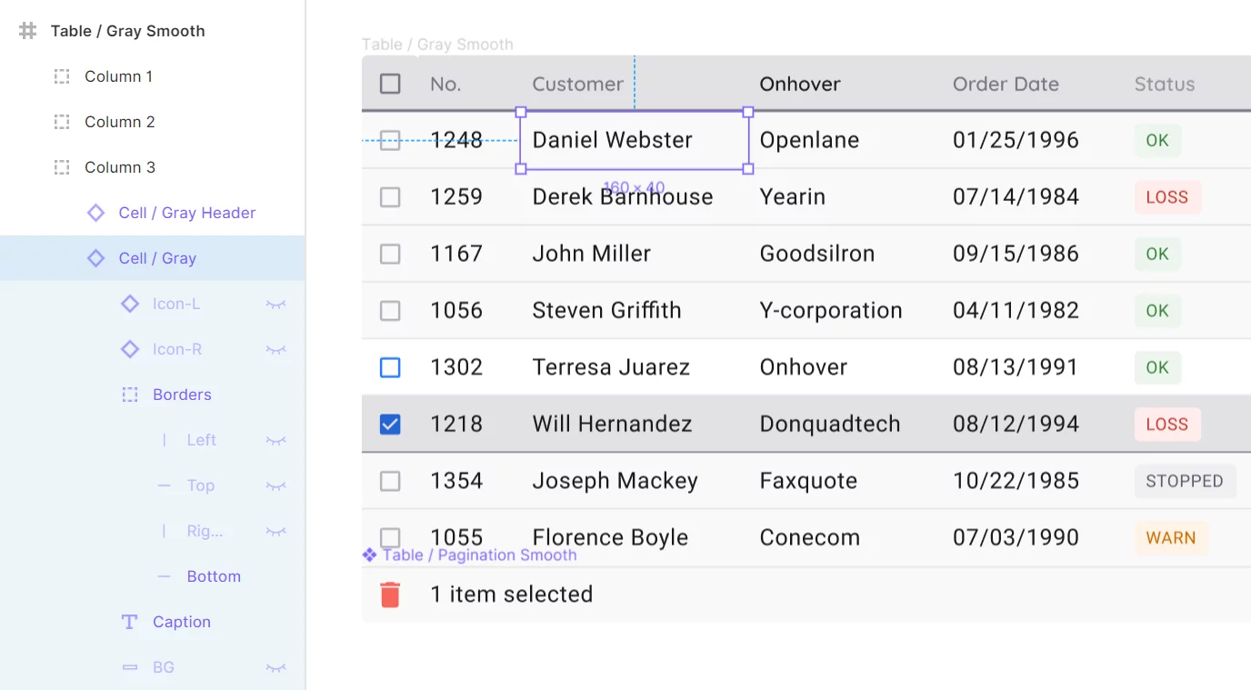The width and height of the screenshot is (1251, 690).
Task: Show the hidden BG layer
Action: (x=275, y=667)
